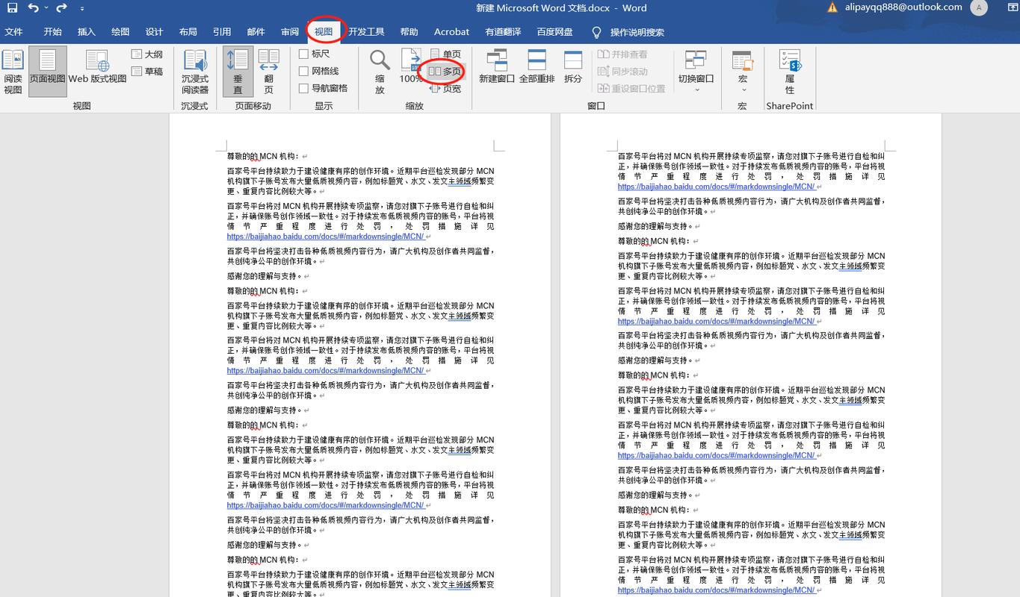
Task: Open the 沉浸式阅读器 immersive reader
Action: click(195, 72)
